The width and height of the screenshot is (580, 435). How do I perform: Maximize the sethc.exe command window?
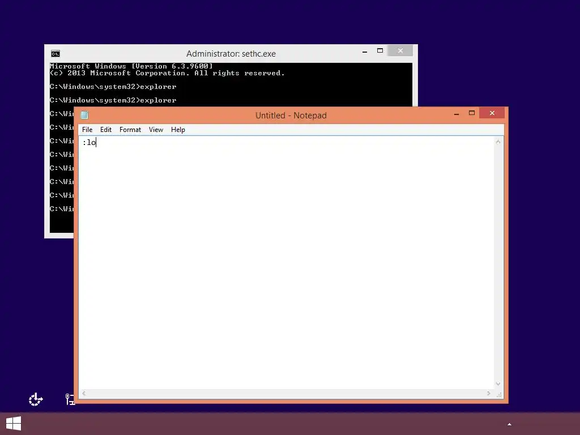pos(380,50)
